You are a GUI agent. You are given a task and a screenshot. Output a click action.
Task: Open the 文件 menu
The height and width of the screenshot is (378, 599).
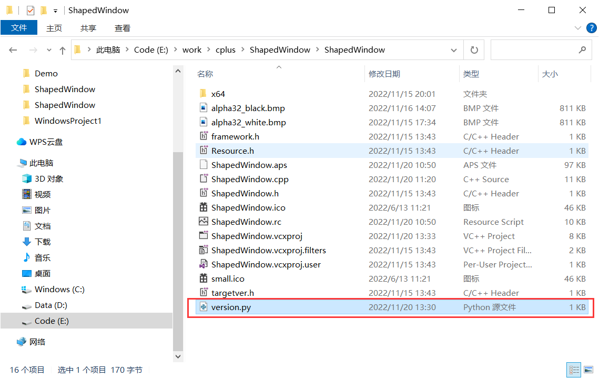(x=19, y=28)
